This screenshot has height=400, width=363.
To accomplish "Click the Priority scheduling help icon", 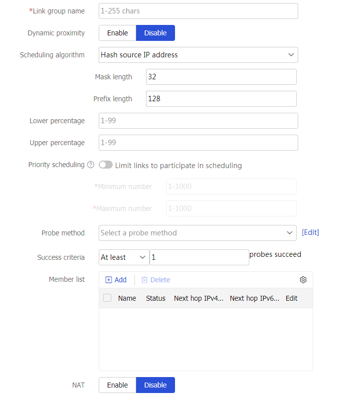I will tap(91, 165).
